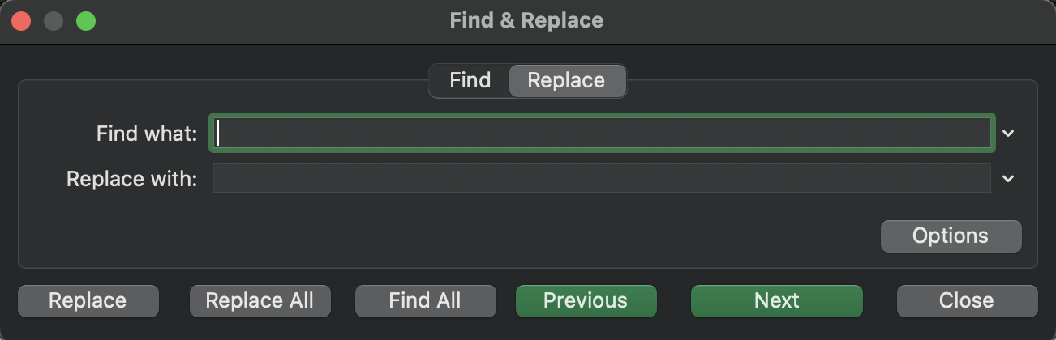Click the "Replace with:" label

click(132, 178)
